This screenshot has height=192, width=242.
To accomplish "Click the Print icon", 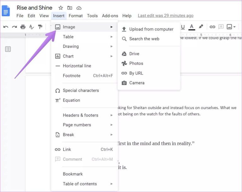I will (23, 27).
